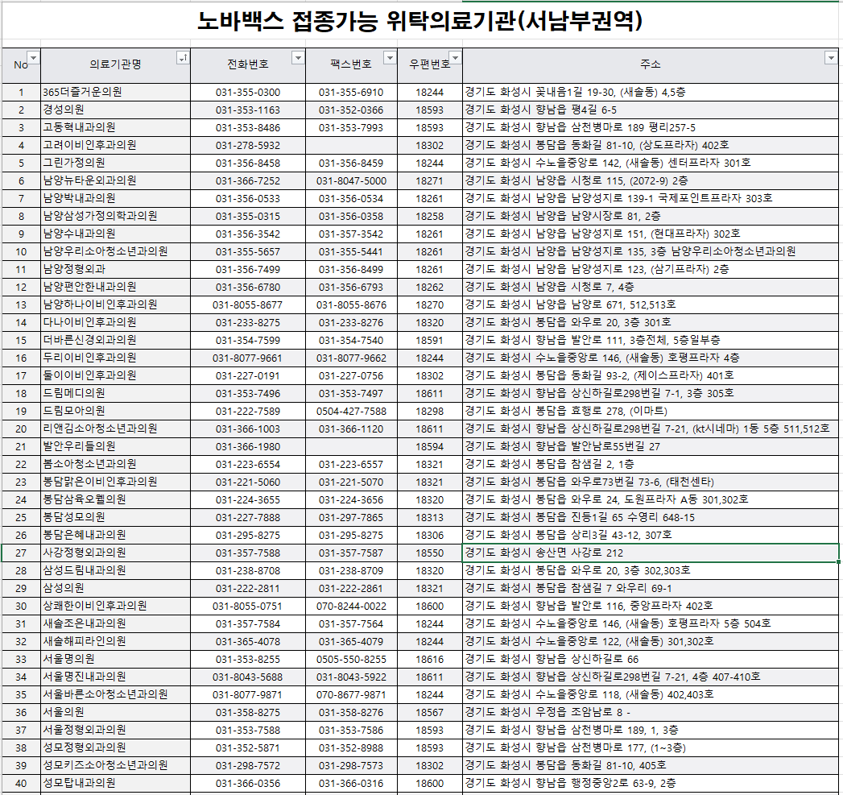This screenshot has width=843, height=795.
Task: Select phone number cell 031-222-2811
Action: [x=248, y=589]
